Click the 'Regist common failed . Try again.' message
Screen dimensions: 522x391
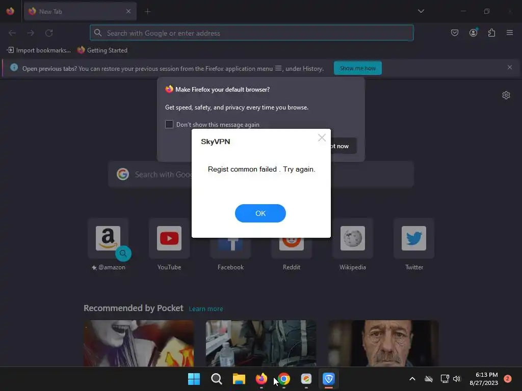point(262,169)
